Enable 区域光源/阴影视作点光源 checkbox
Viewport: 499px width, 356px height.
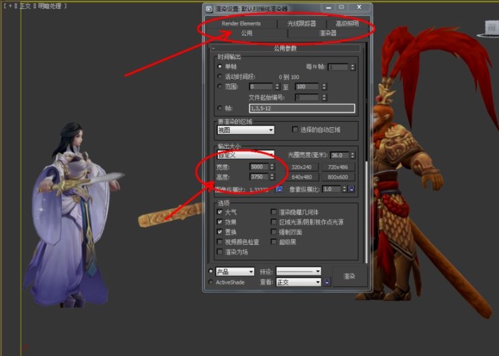point(273,221)
